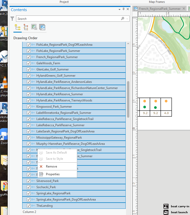Switch to French_RegionalPark_Summer layout tab
190x215 pixels.
(x=160, y=9)
